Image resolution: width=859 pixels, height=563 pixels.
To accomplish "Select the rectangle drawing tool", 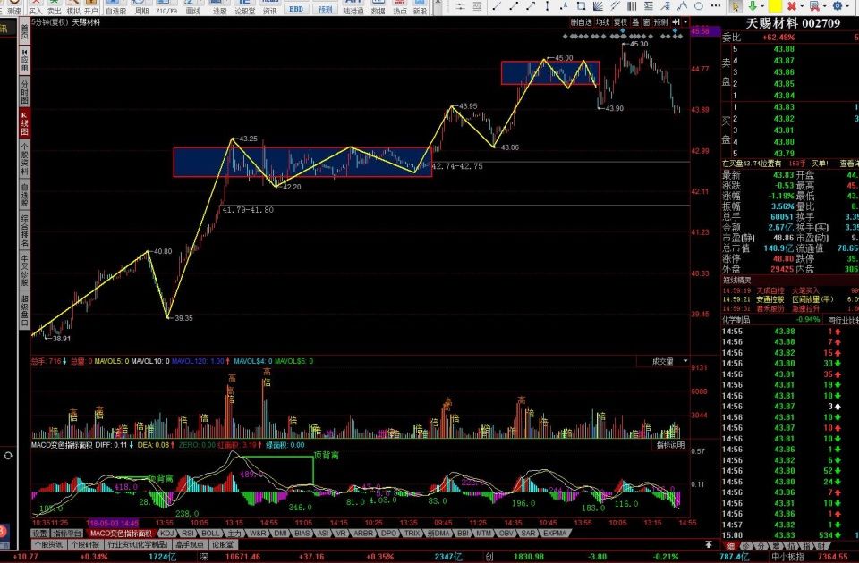I will pos(581,6).
